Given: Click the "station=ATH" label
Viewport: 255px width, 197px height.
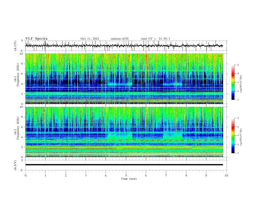Looking at the screenshot, I should tap(119, 39).
